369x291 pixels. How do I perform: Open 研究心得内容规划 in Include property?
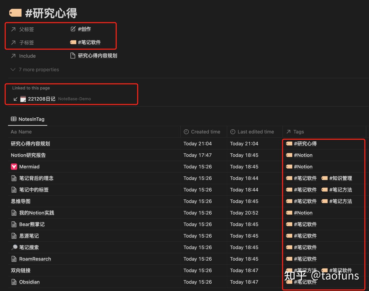point(97,55)
